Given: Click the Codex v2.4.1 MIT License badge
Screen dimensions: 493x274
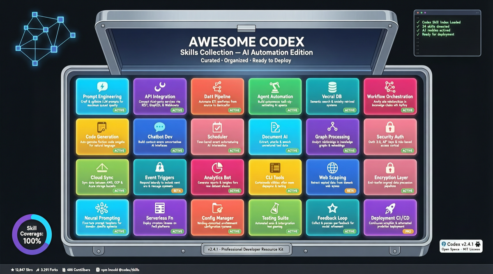Looking at the screenshot, I should pyautogui.click(x=461, y=245).
